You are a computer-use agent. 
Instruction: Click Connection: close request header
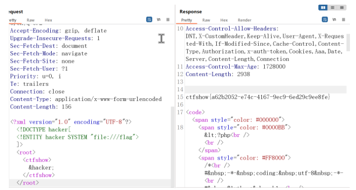tap(37, 92)
